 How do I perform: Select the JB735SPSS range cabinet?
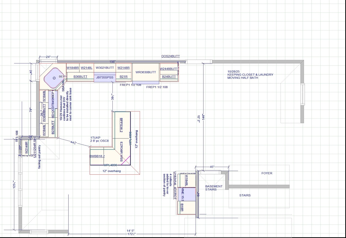coord(105,77)
